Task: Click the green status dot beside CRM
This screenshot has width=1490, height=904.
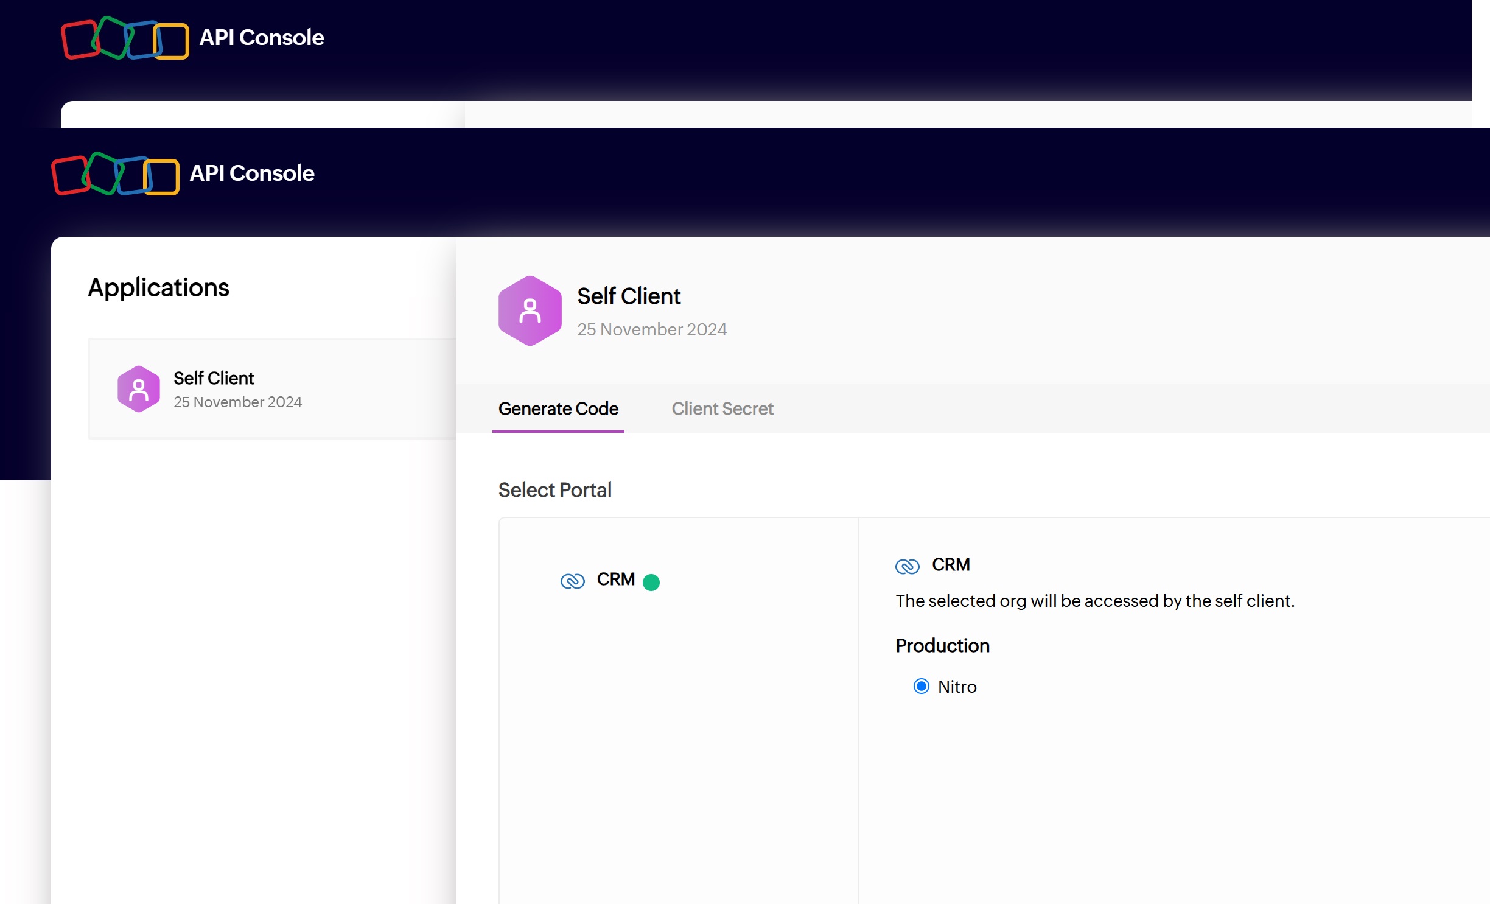Action: pos(651,583)
